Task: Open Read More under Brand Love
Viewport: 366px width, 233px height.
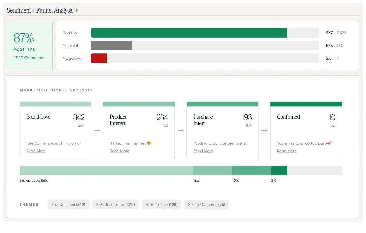Action: pos(36,151)
